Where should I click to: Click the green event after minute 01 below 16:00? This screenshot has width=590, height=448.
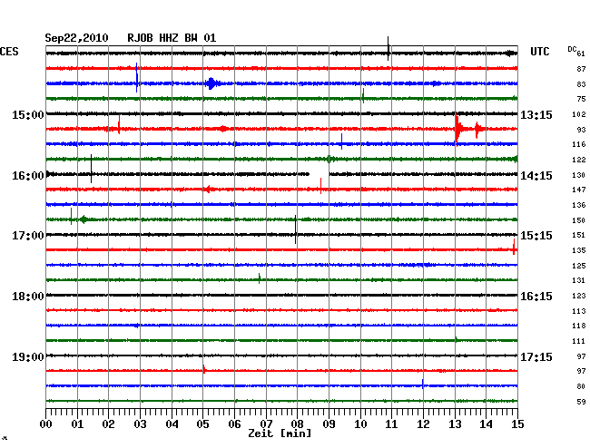coord(84,219)
